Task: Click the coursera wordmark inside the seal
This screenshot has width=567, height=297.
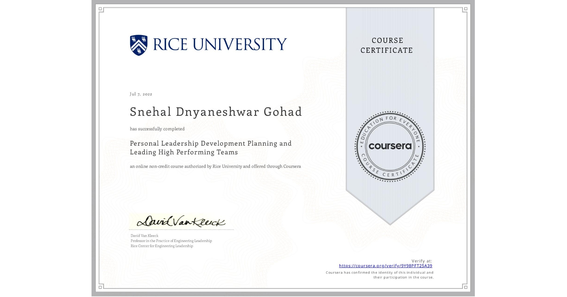Action: [x=390, y=146]
